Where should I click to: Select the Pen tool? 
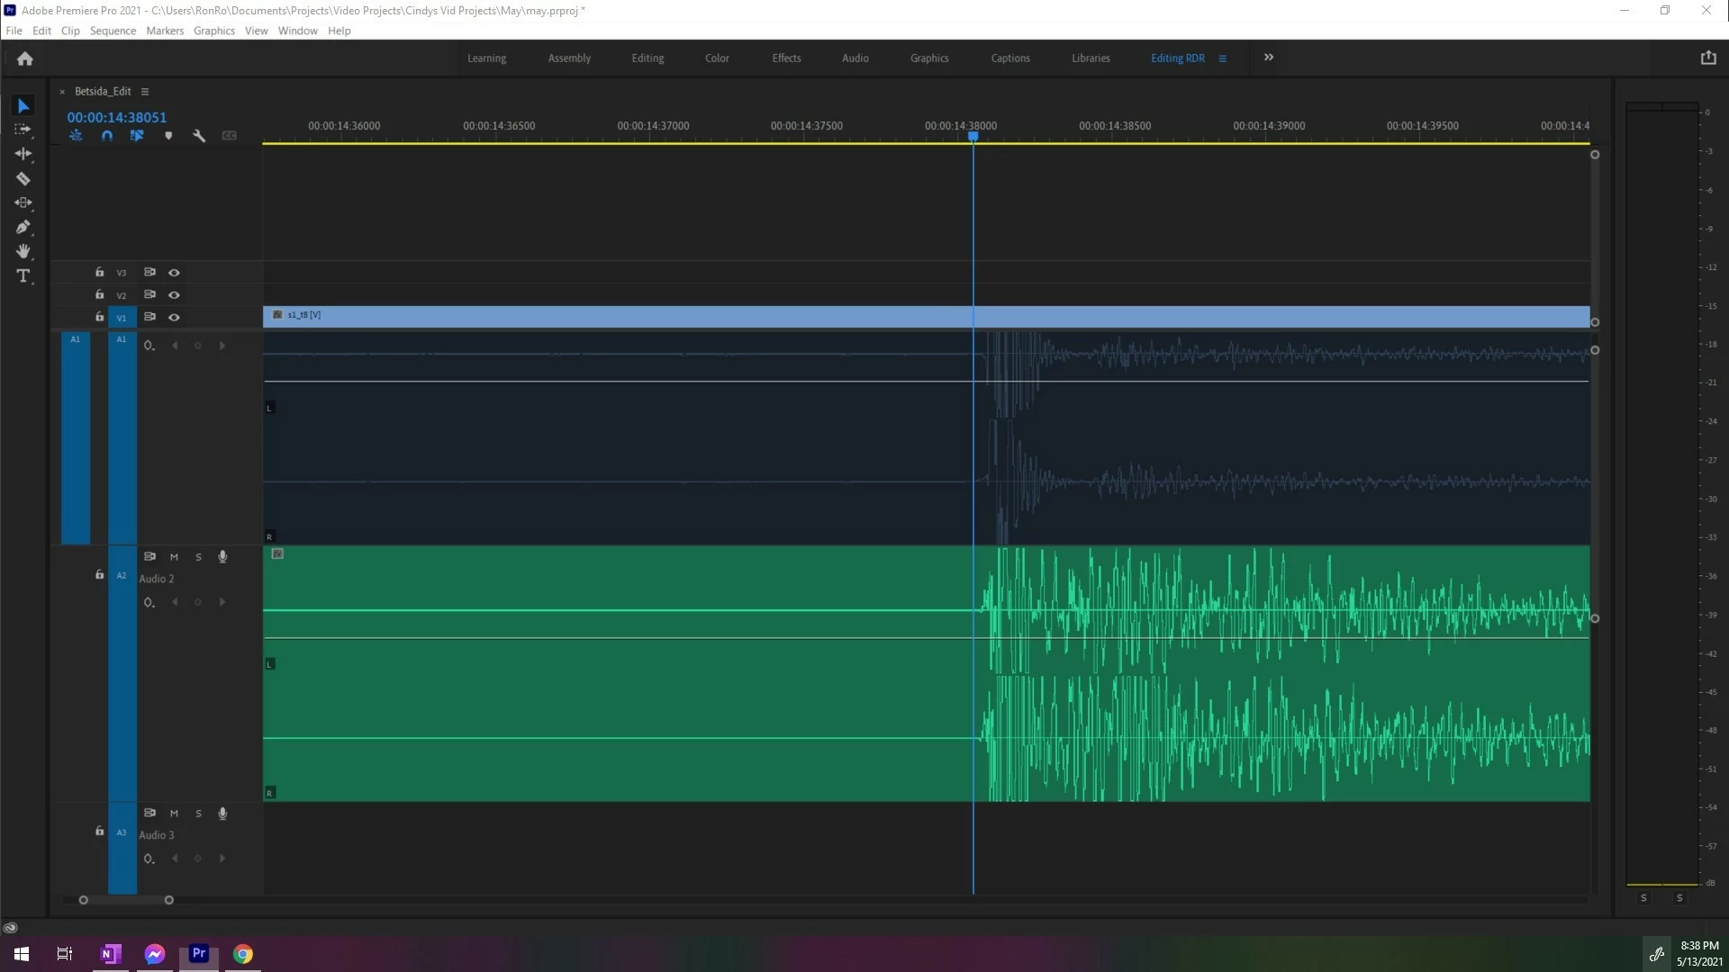click(23, 227)
